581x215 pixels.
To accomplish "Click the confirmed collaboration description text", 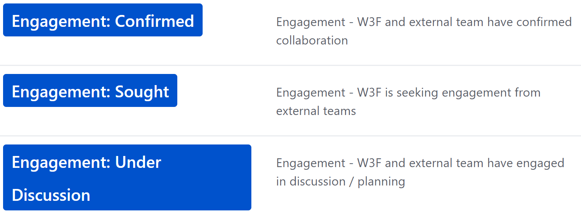I will coord(424,31).
